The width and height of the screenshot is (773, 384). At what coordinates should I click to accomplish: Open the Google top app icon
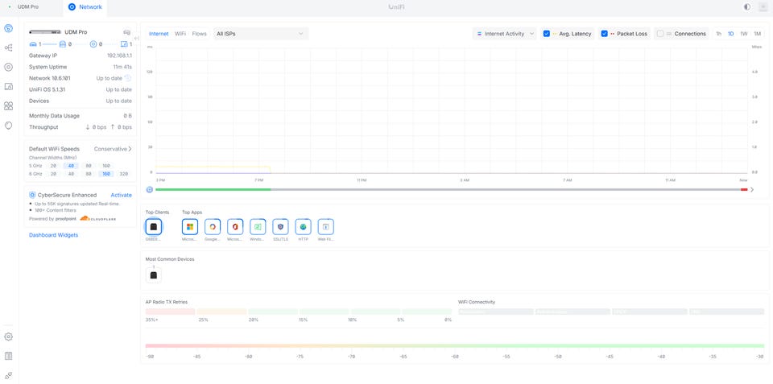(x=213, y=227)
